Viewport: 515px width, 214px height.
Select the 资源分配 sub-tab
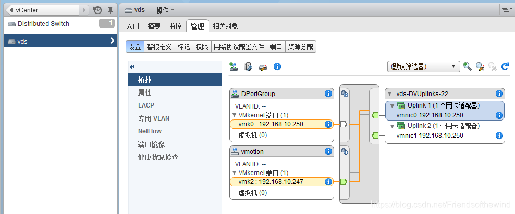click(x=300, y=47)
